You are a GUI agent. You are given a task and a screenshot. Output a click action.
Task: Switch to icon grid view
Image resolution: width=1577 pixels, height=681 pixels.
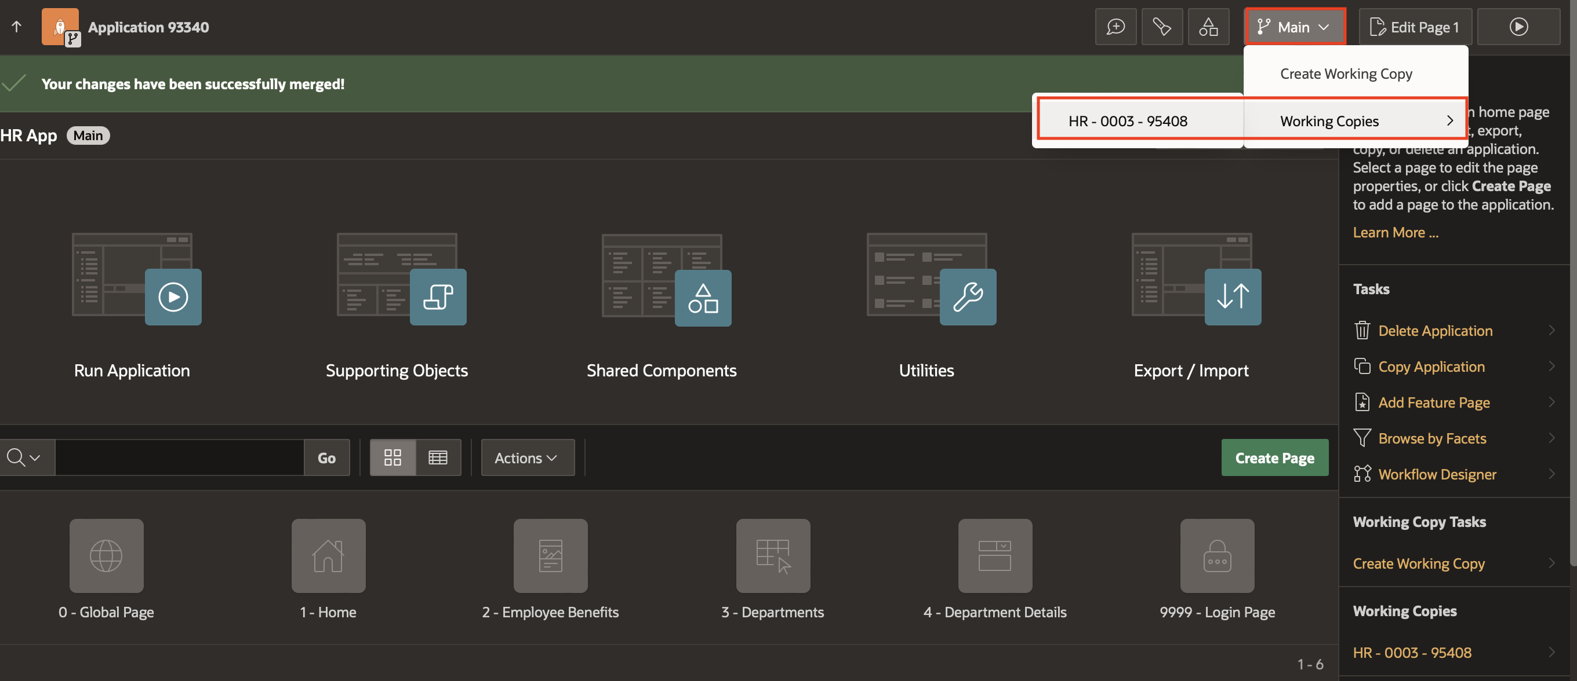393,457
